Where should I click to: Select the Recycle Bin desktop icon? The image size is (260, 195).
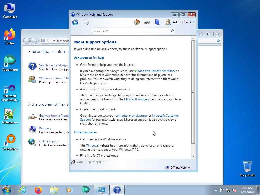coord(247,169)
